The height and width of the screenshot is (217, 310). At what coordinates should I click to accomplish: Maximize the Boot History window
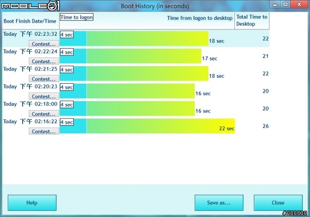click(x=285, y=4)
